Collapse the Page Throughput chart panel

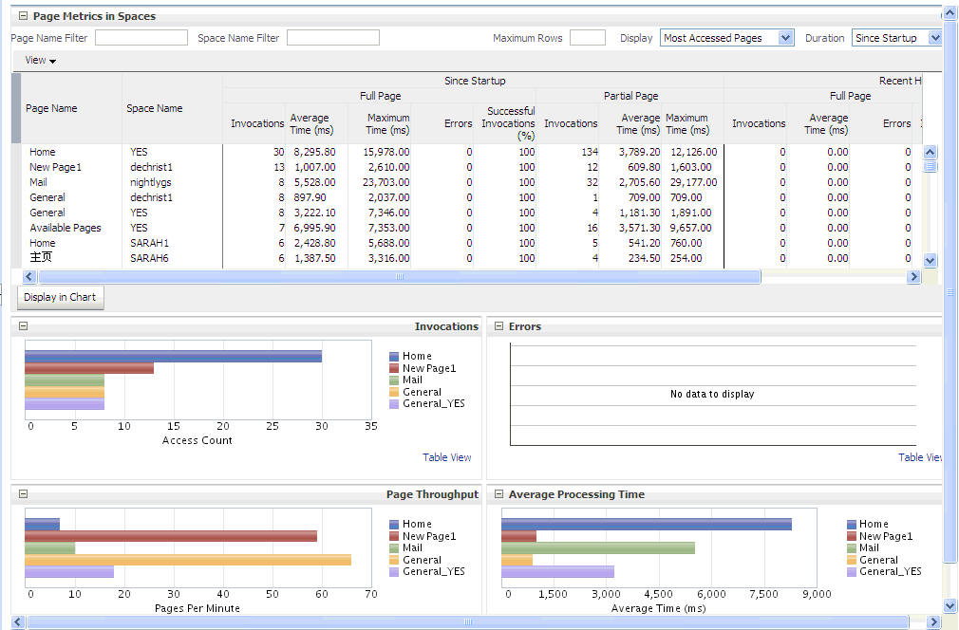point(23,493)
